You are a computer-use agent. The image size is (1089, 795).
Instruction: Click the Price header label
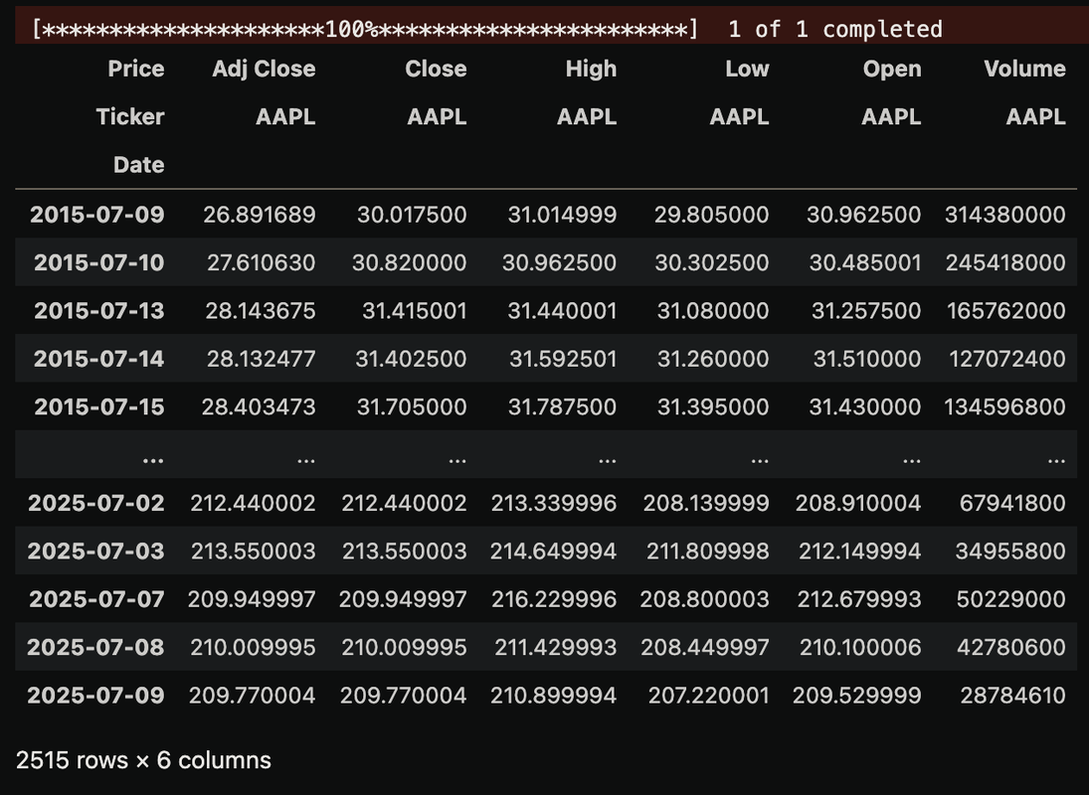point(136,69)
